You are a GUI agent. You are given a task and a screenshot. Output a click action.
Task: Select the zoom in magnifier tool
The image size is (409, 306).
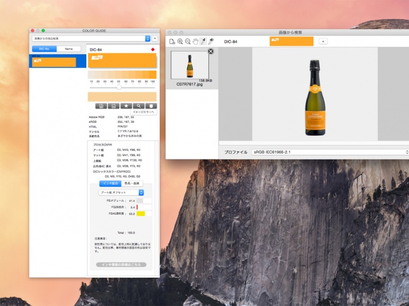(x=180, y=42)
